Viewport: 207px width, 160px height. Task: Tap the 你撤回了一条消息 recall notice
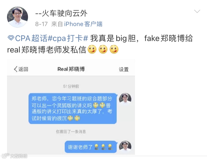71,132
